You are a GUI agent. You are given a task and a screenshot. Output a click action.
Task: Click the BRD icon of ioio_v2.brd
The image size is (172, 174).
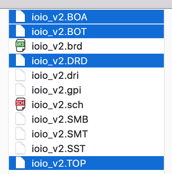coord(20,46)
